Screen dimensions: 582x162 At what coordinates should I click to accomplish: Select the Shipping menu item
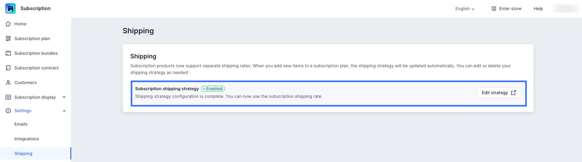tap(23, 153)
